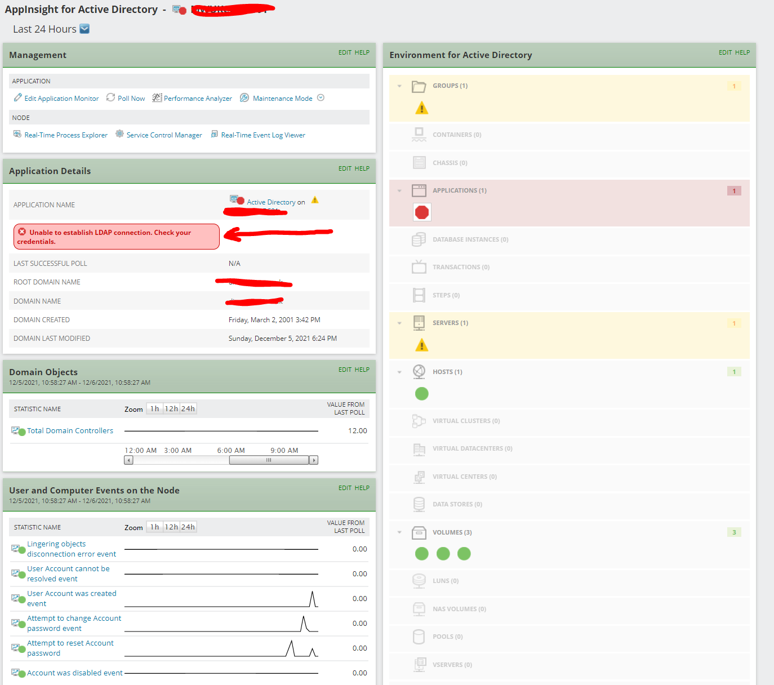Click the Real-Time Event Log Viewer icon
The width and height of the screenshot is (774, 685).
(215, 134)
